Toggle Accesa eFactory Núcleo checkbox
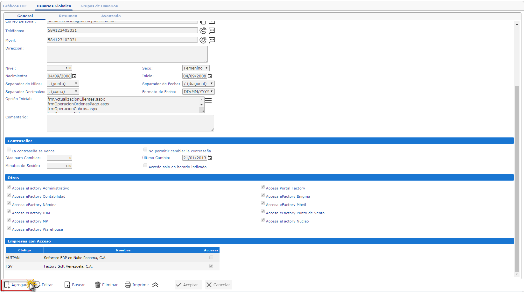This screenshot has height=292, width=524. click(x=263, y=220)
